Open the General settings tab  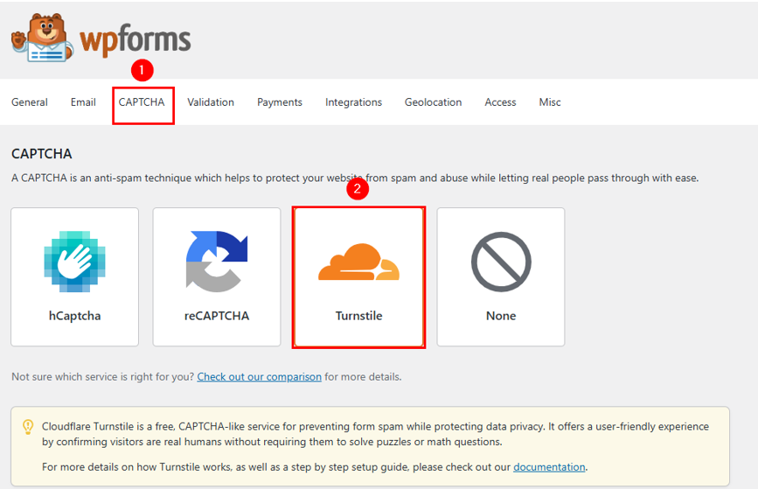coord(30,102)
